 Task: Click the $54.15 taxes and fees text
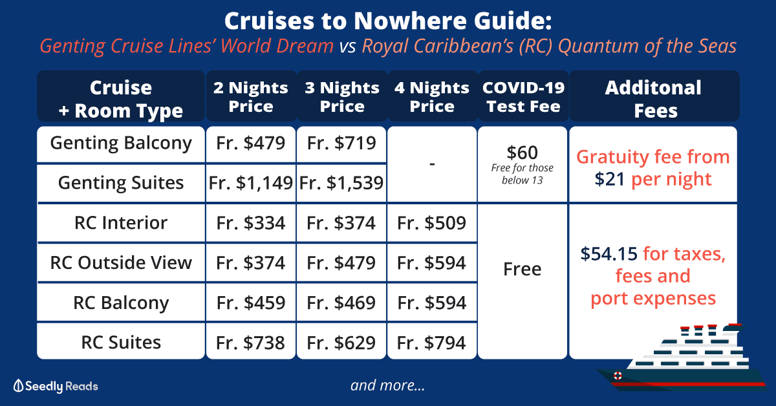[653, 276]
